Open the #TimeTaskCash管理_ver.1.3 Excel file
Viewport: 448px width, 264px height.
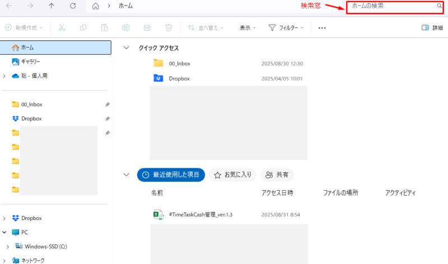(x=200, y=215)
